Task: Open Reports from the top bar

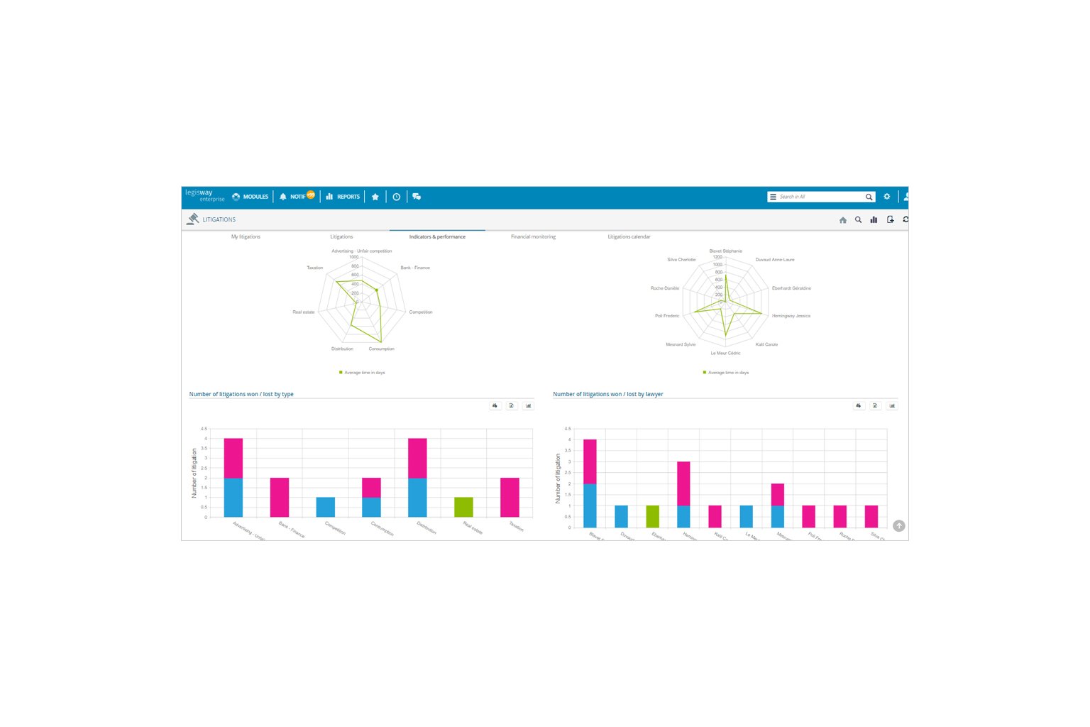Action: click(343, 197)
